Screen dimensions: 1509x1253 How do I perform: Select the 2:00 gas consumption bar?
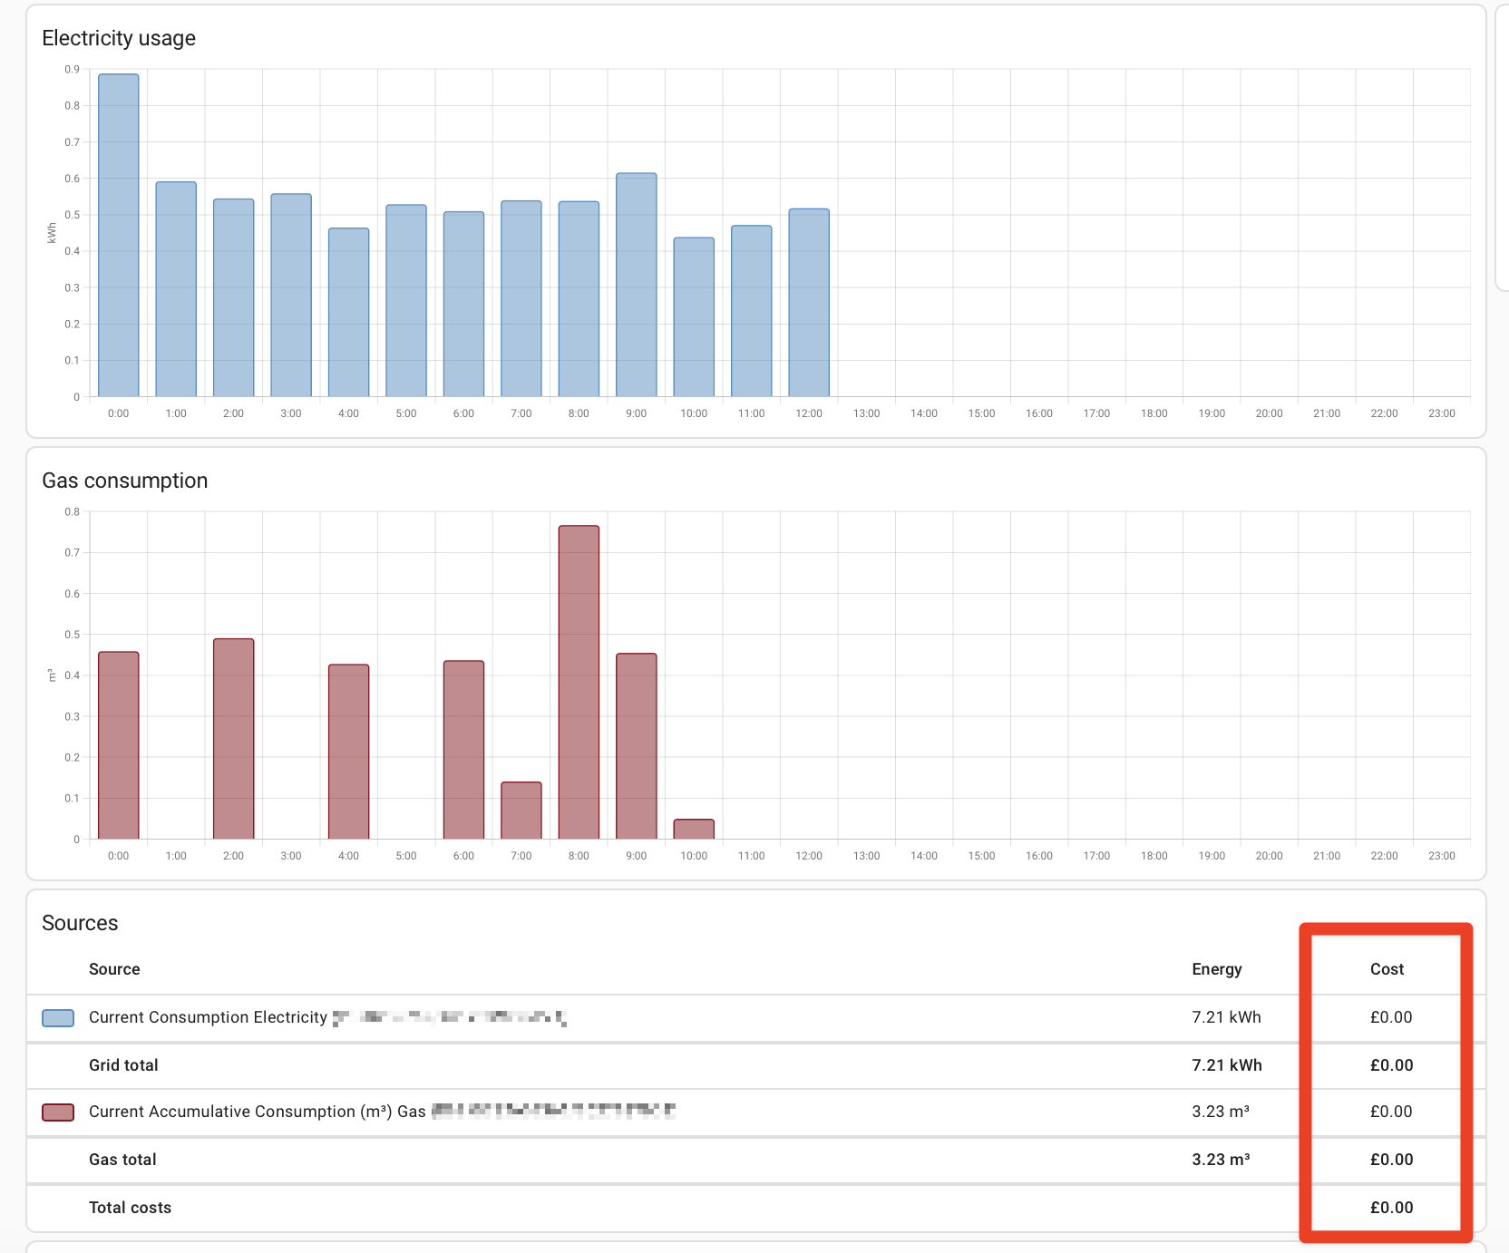click(234, 739)
